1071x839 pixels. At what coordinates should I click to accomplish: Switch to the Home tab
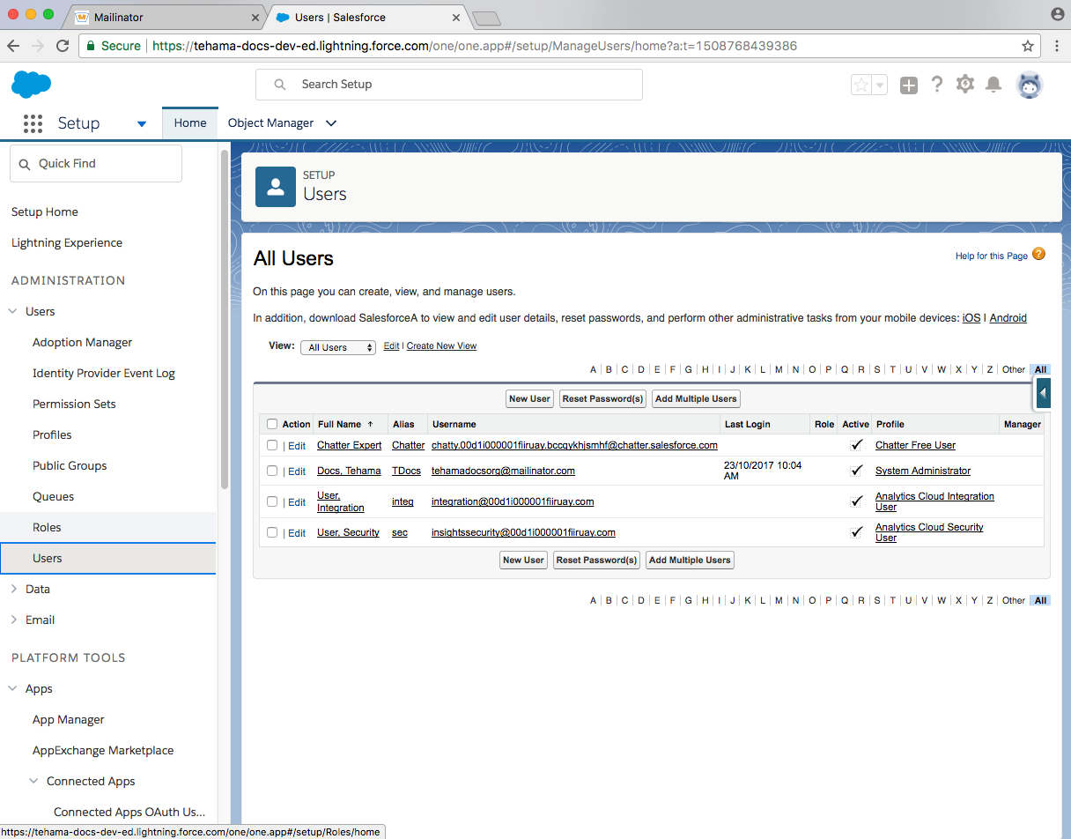[190, 123]
